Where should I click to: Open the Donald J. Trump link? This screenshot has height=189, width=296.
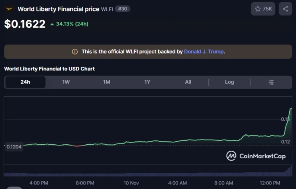tap(203, 52)
